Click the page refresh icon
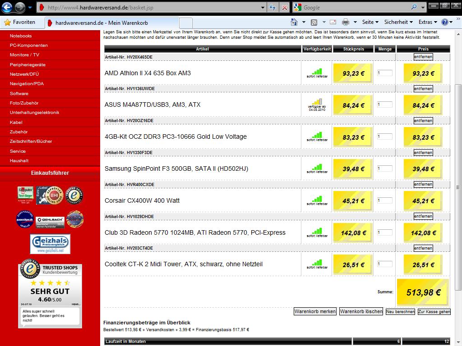Image resolution: width=462 pixels, height=346 pixels. point(273,8)
